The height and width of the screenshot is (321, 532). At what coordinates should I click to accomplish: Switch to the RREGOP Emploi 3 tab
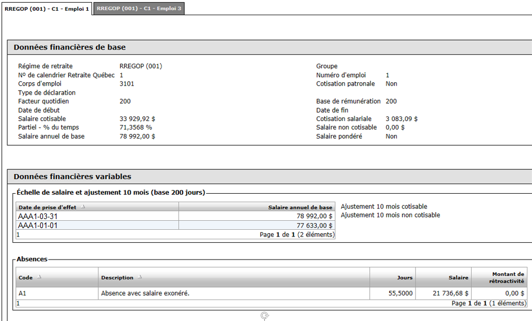139,9
